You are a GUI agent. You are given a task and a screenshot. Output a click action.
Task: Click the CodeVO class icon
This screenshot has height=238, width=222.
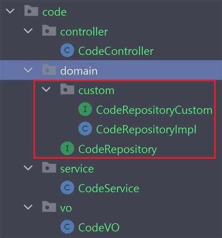tap(67, 227)
